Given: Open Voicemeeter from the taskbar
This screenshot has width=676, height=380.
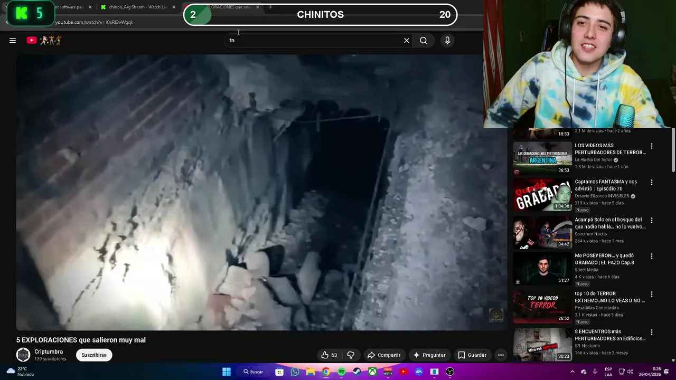Looking at the screenshot, I should [388, 372].
